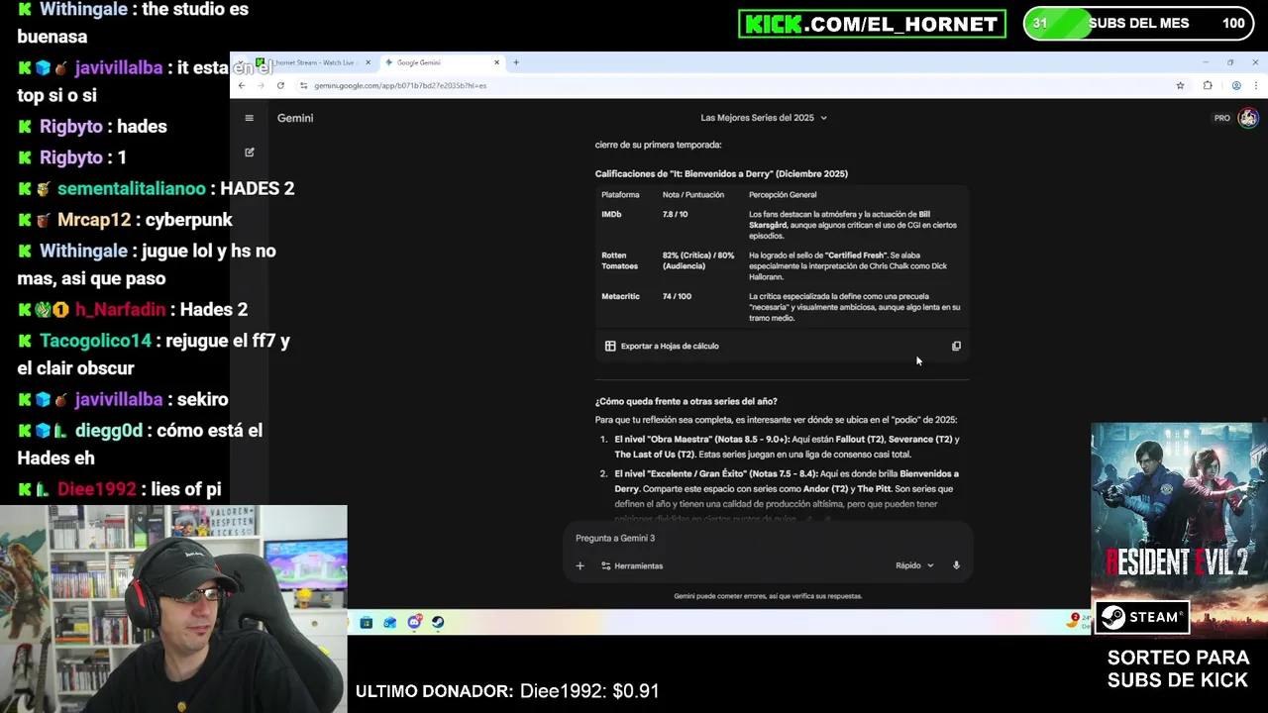Click chat username sementalitalianoo

click(132, 188)
